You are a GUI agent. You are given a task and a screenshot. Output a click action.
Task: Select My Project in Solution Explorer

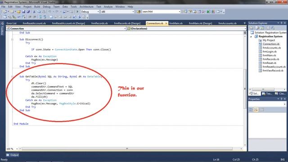[x=269, y=40]
